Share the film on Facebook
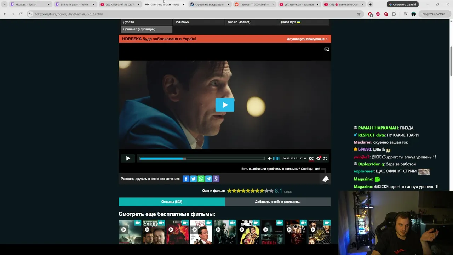Screen dimensions: 453x255 coord(186,179)
